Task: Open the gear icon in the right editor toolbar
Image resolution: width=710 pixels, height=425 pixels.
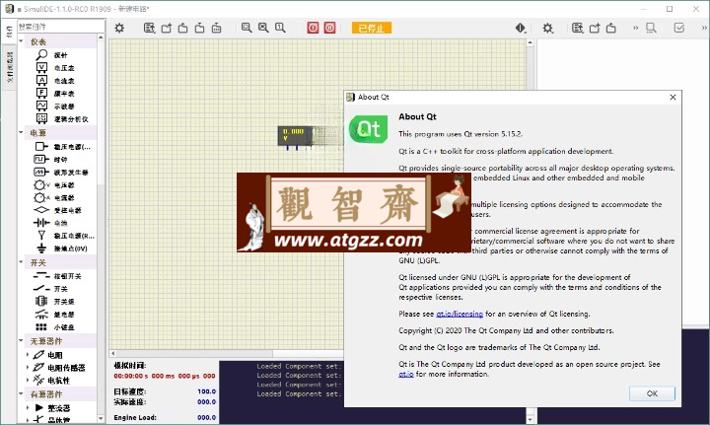Action: coord(548,28)
